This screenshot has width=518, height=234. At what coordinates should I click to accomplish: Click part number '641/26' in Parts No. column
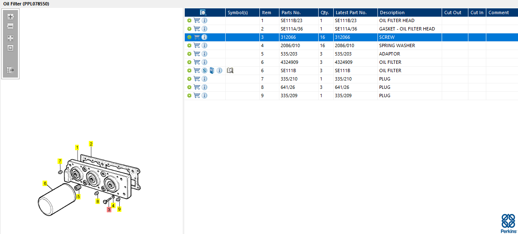click(x=288, y=87)
